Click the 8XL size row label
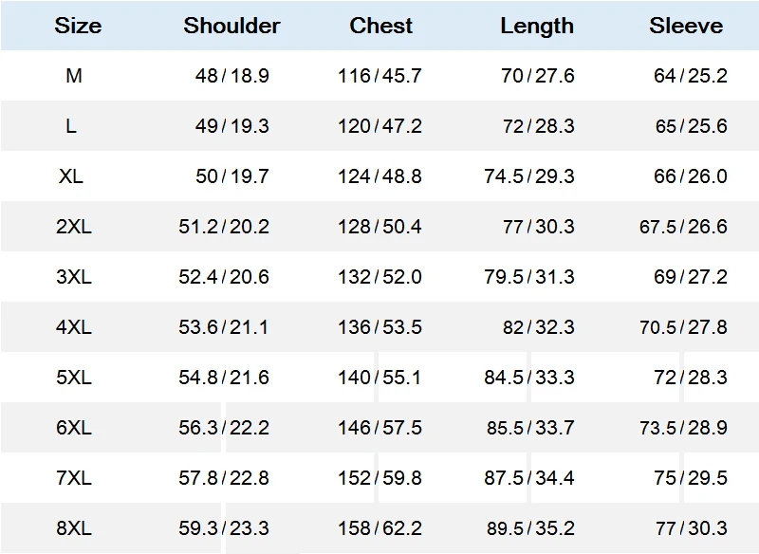 74,528
